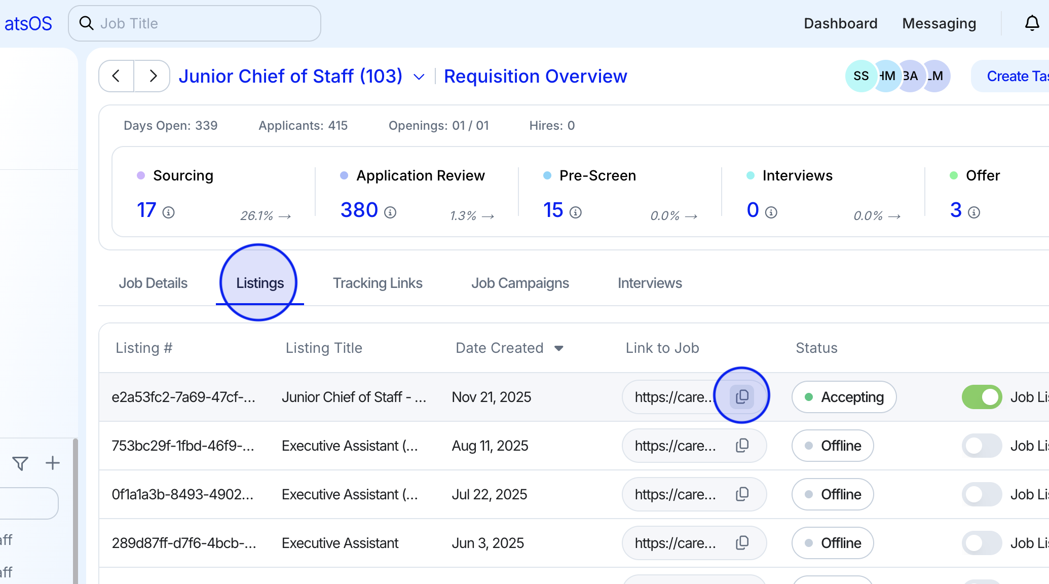Copy link for Junior Chief of Staff listing
The height and width of the screenshot is (584, 1049).
pos(742,396)
